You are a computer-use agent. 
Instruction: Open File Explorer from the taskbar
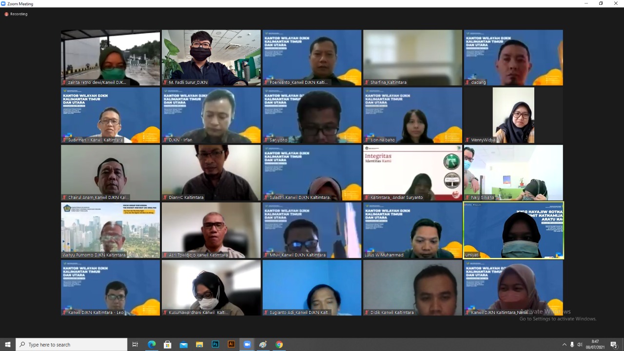(199, 344)
